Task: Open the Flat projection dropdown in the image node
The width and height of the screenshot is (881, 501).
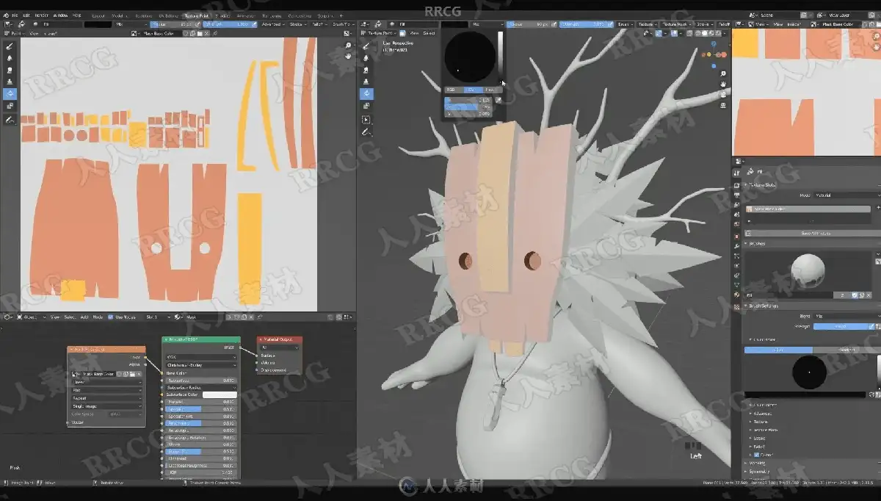Action: coord(107,389)
